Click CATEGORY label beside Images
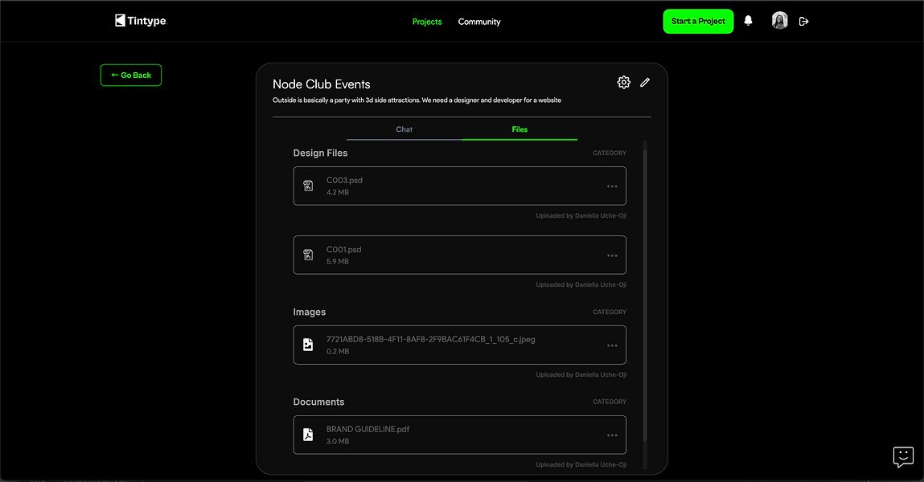 pyautogui.click(x=610, y=312)
